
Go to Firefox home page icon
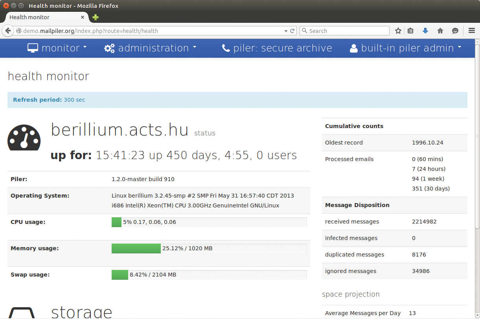click(440, 31)
